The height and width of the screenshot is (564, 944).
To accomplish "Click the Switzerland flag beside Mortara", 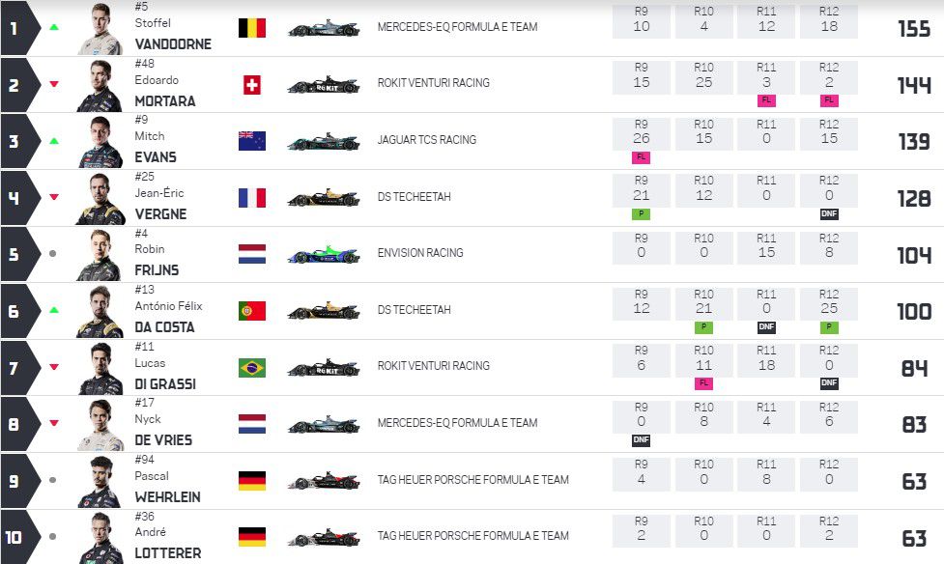I will click(x=252, y=85).
